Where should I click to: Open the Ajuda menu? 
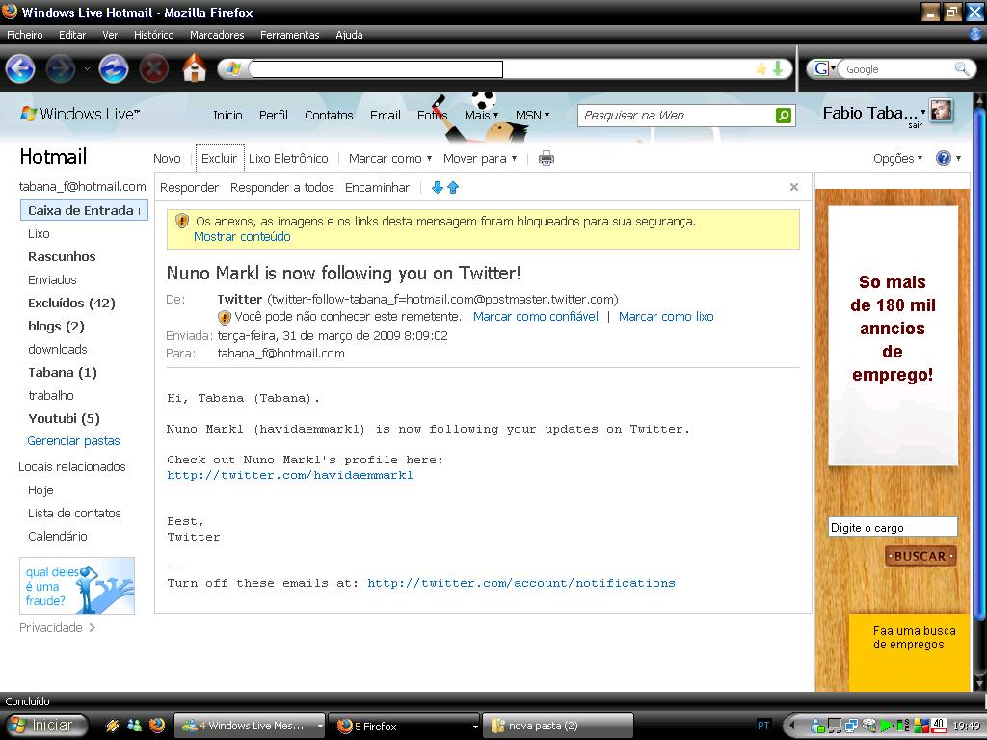(349, 35)
